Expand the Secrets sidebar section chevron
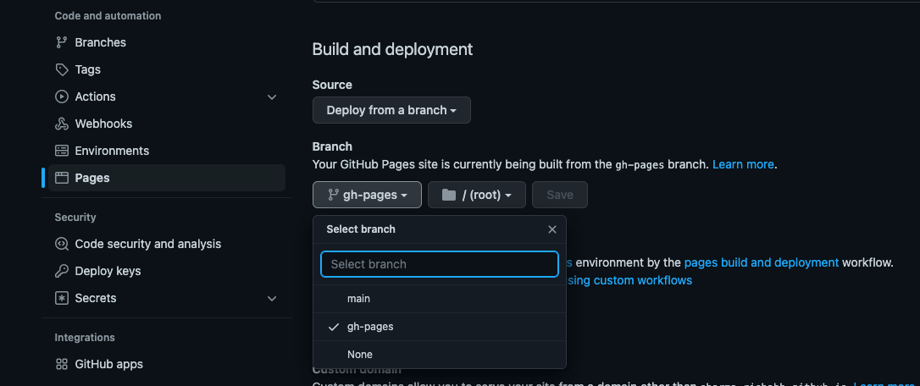Image resolution: width=920 pixels, height=386 pixels. click(272, 299)
